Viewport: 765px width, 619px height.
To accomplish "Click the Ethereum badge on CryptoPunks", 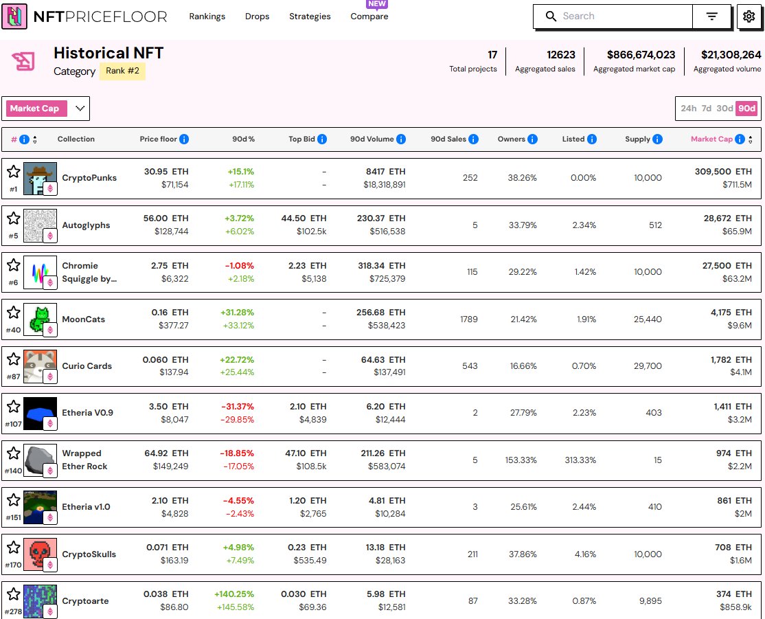I will 49,188.
